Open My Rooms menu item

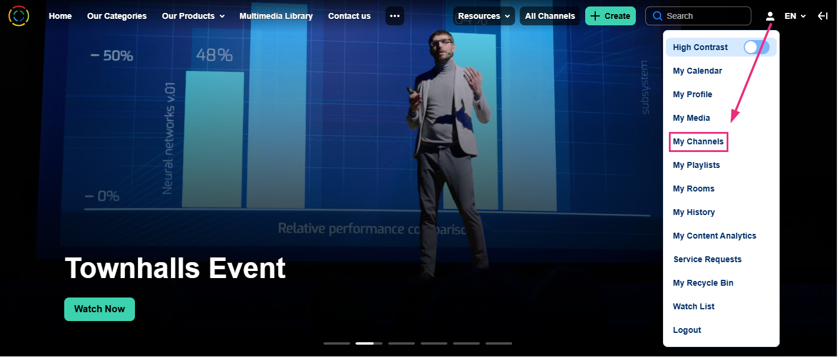tap(694, 189)
